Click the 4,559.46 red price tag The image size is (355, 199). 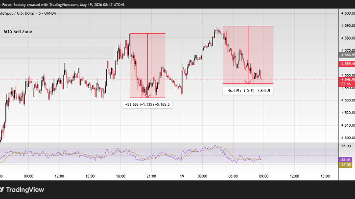[347, 64]
